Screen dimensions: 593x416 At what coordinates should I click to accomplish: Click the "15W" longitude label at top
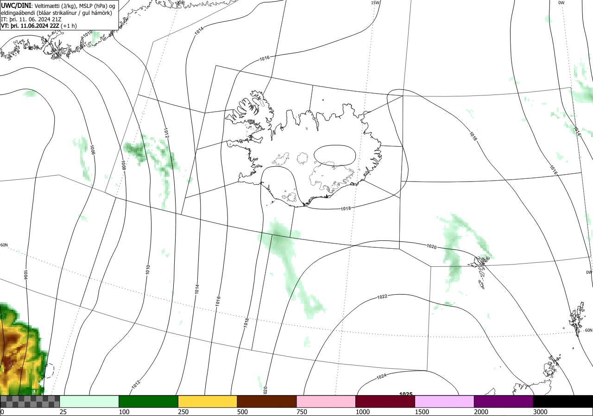pos(375,3)
